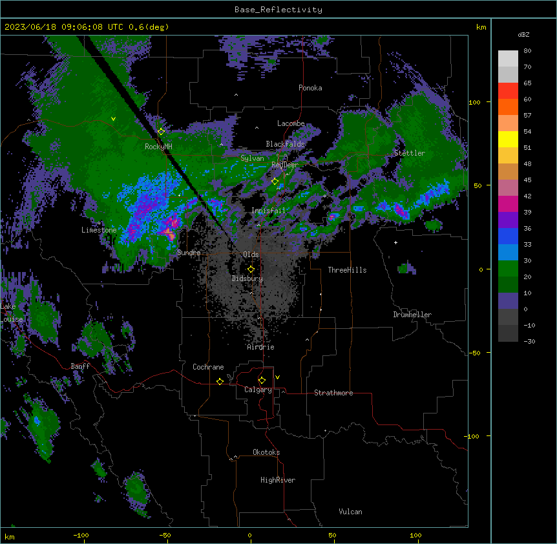The image size is (557, 544).
Task: Click the Drumheller label
Action: (x=412, y=315)
